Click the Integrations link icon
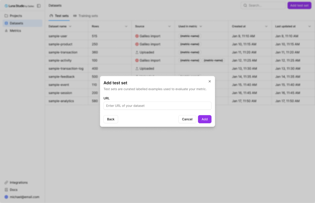 (x=6, y=182)
